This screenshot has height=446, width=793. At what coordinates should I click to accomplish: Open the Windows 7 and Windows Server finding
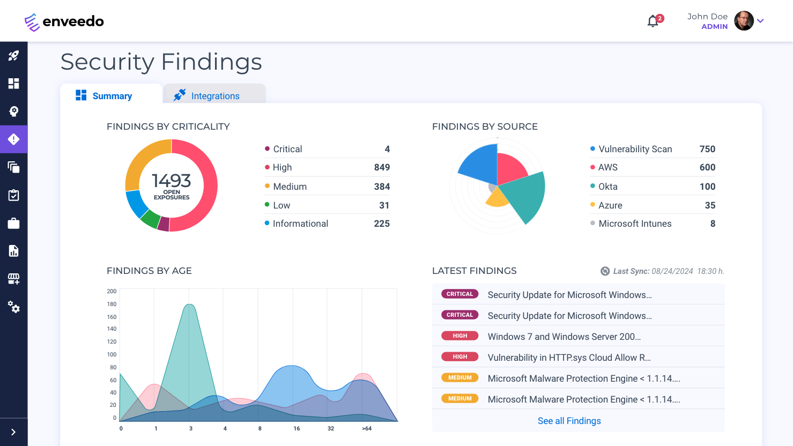[564, 337]
